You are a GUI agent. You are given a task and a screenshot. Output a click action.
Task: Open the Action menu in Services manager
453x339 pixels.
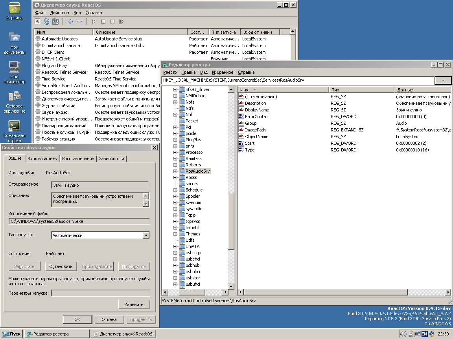[59, 13]
